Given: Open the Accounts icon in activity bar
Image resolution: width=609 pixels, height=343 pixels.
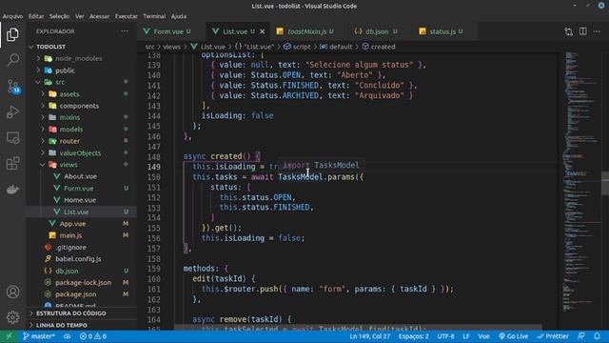Looking at the screenshot, I should [x=12, y=292].
